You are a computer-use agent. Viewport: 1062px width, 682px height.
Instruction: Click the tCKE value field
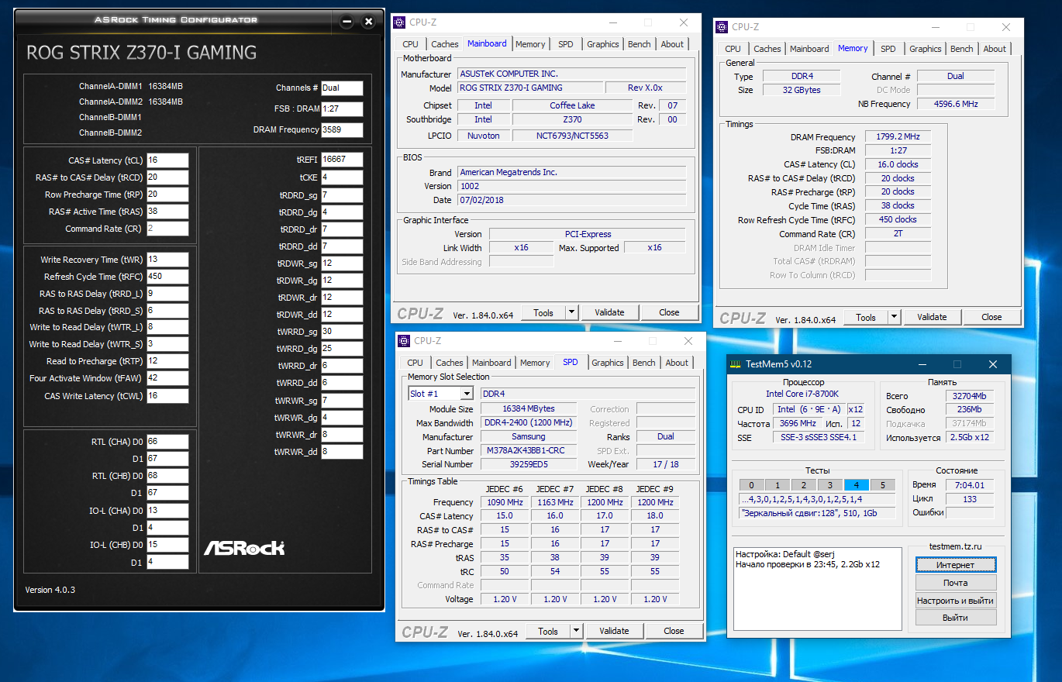click(x=342, y=177)
